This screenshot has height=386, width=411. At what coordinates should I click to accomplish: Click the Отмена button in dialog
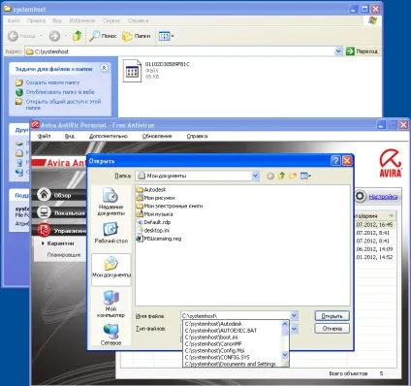tap(332, 329)
